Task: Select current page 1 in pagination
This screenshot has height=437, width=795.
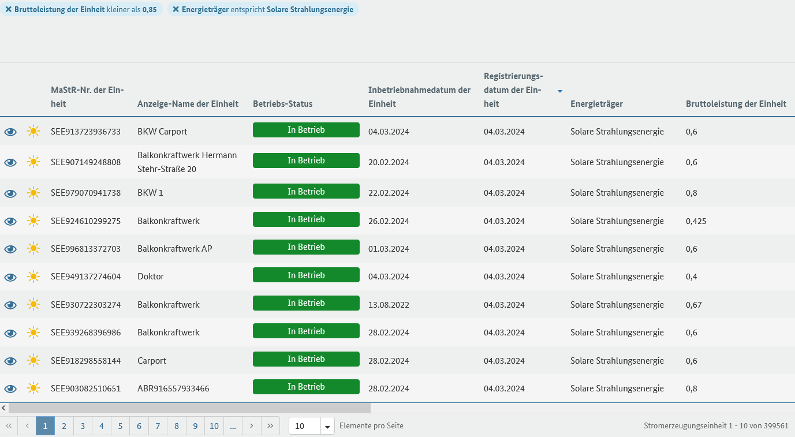Action: pos(45,426)
